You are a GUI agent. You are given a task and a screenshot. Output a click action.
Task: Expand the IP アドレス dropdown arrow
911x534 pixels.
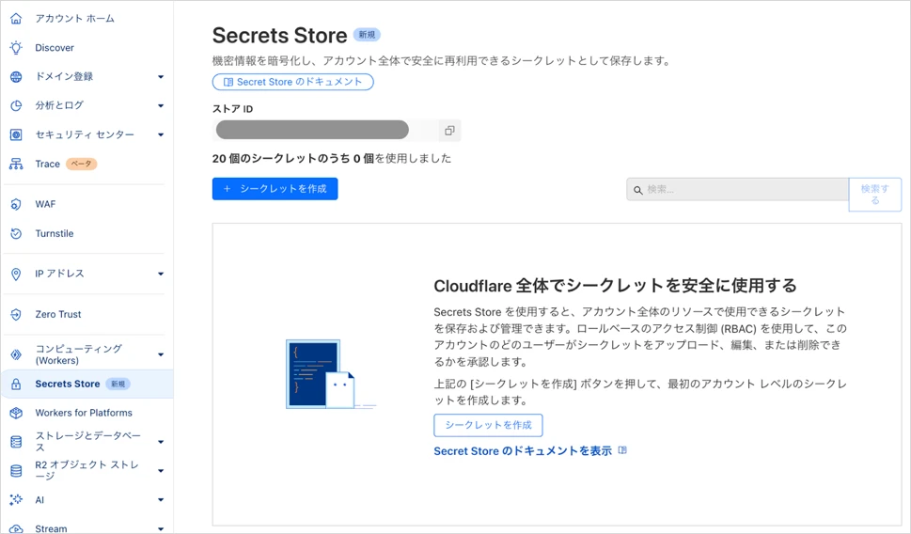coord(161,274)
